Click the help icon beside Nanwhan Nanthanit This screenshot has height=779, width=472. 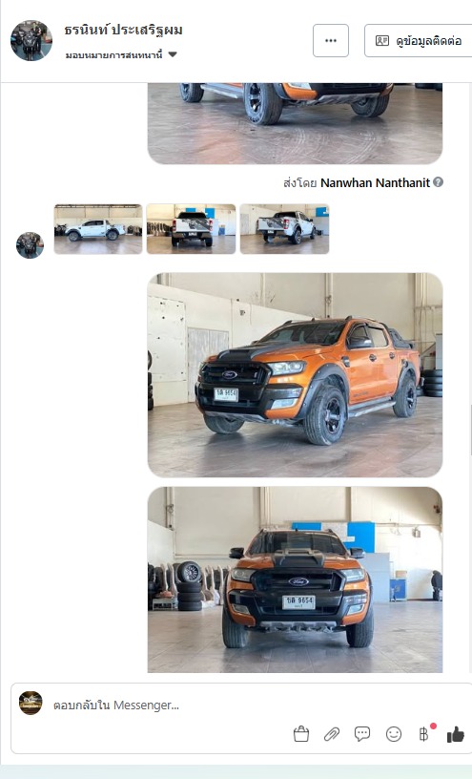click(x=438, y=181)
